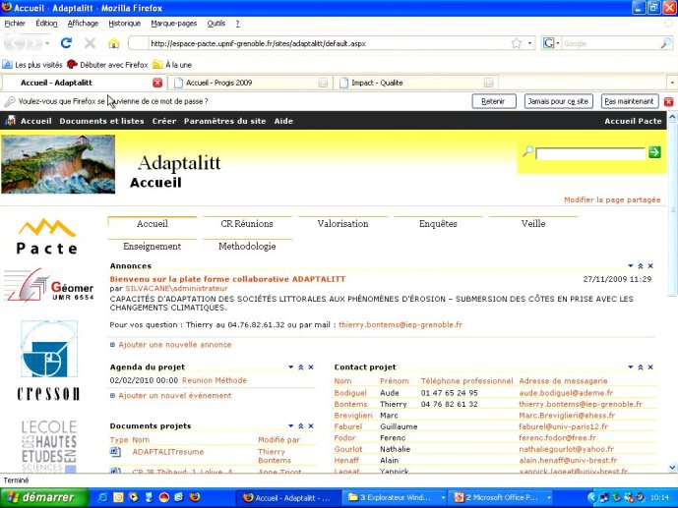Viewport: 678px width, 508px height.
Task: Click the Retenir button
Action: (x=493, y=101)
